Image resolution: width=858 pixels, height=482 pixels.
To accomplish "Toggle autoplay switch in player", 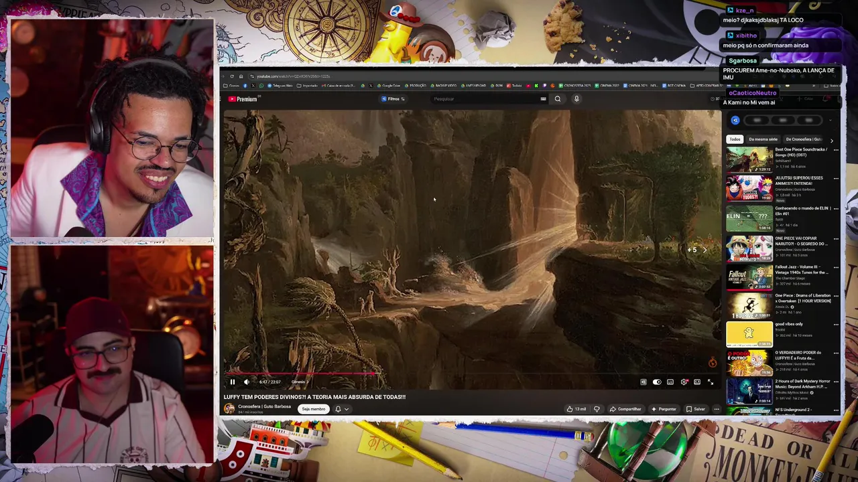I will [x=657, y=382].
